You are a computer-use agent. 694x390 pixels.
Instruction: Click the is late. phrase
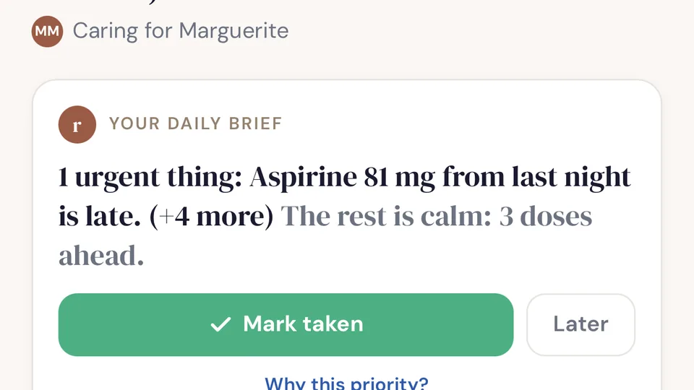pos(100,217)
